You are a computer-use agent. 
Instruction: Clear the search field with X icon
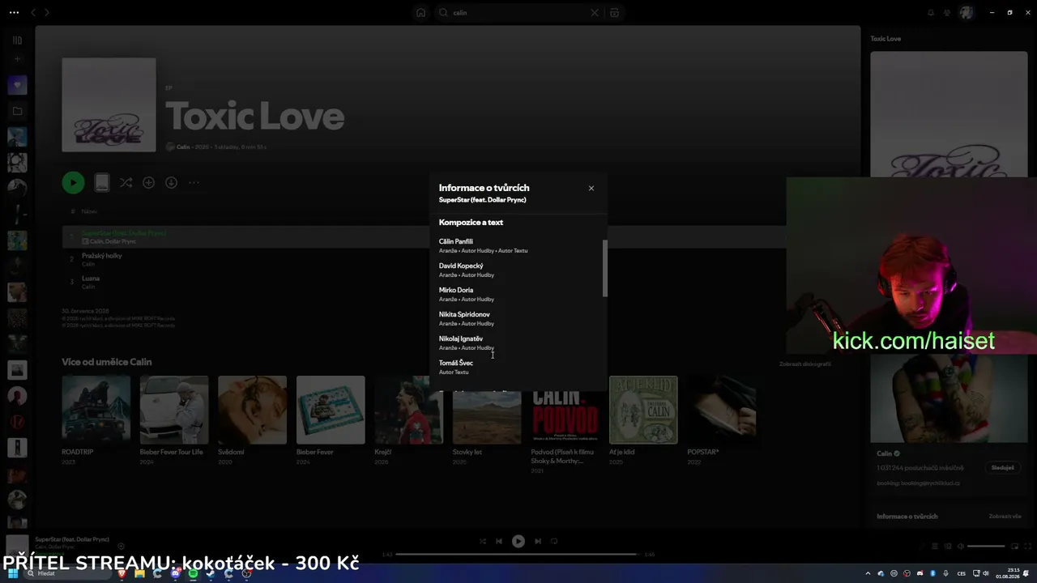[595, 13]
